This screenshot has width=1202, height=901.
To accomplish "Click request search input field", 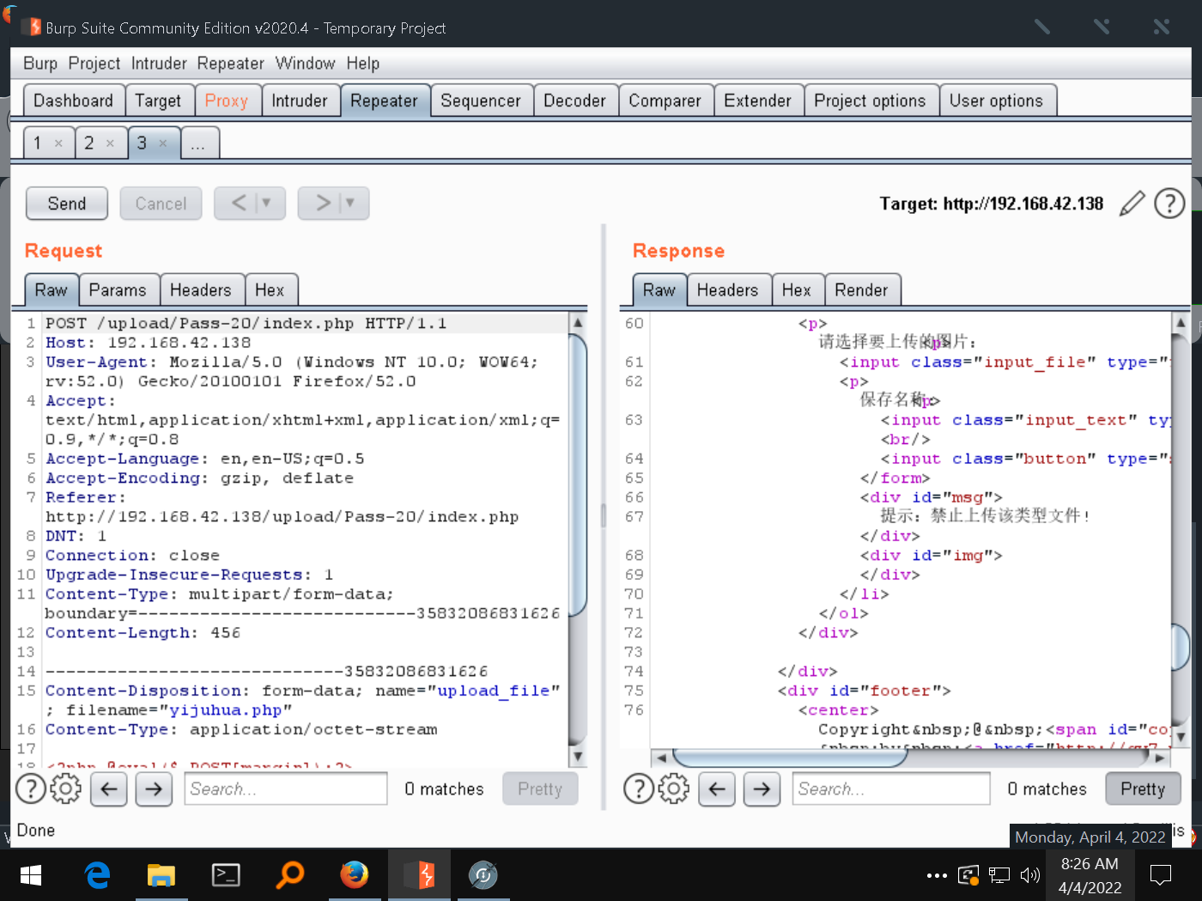I will click(286, 788).
